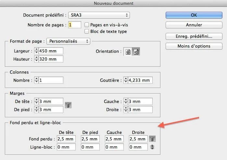227x160 pixels.
Task: Toggle the margins chain link icon
Action: point(69,105)
